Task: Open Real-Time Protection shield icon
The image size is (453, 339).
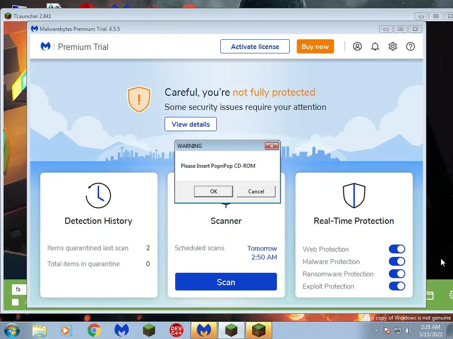Action: (354, 196)
